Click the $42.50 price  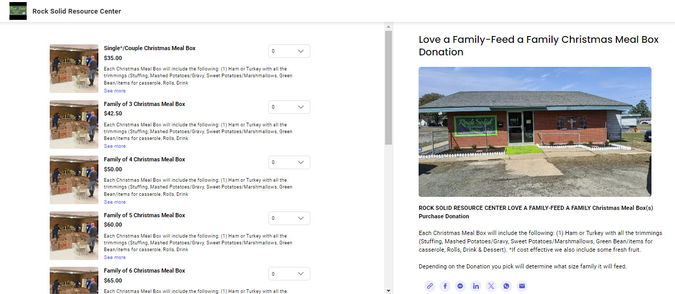[x=113, y=113]
